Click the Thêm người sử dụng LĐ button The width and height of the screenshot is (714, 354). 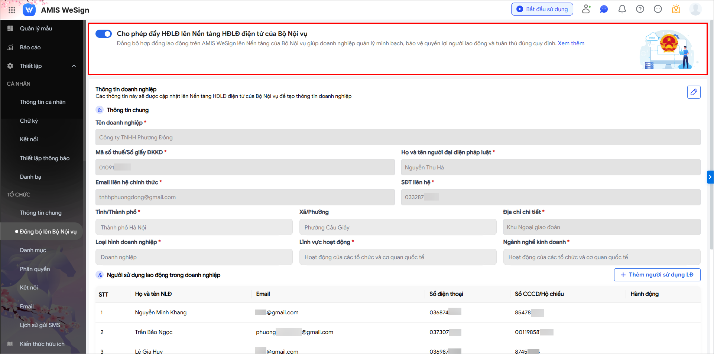[x=657, y=275]
